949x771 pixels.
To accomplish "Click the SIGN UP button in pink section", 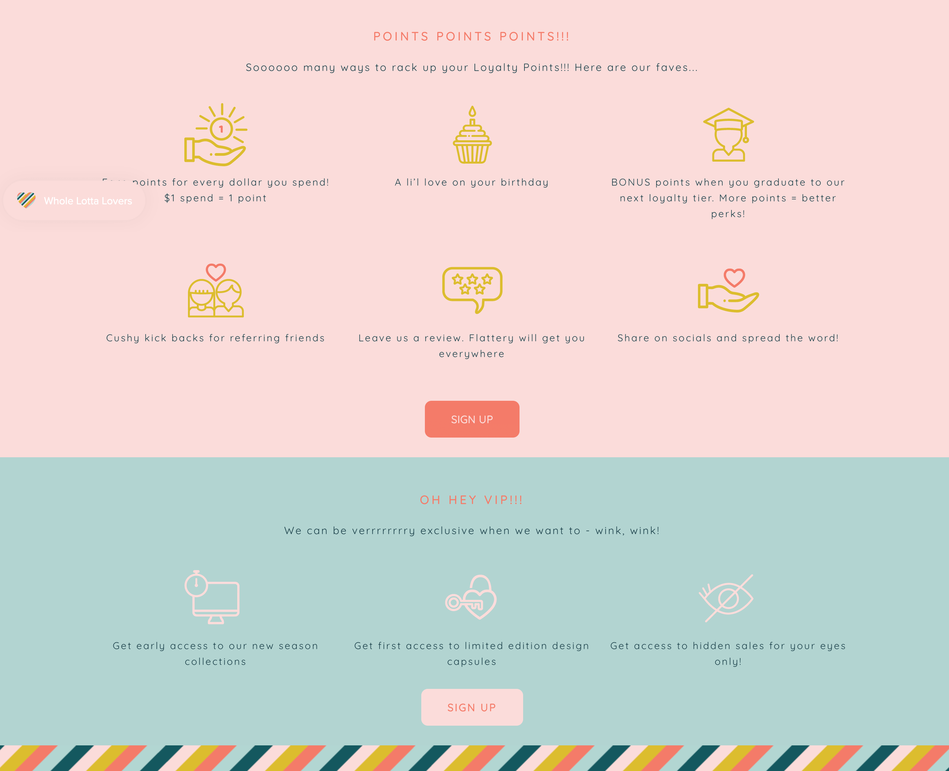I will 472,419.
